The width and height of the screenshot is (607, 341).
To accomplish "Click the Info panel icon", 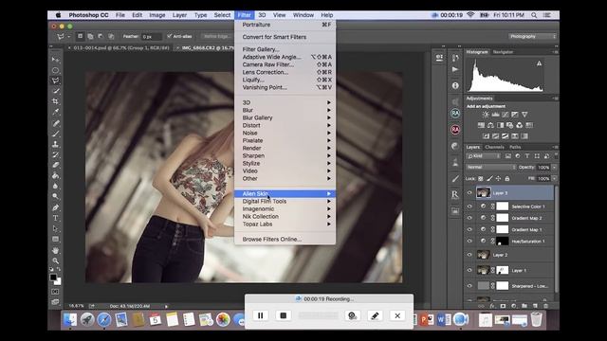I will coord(455,85).
